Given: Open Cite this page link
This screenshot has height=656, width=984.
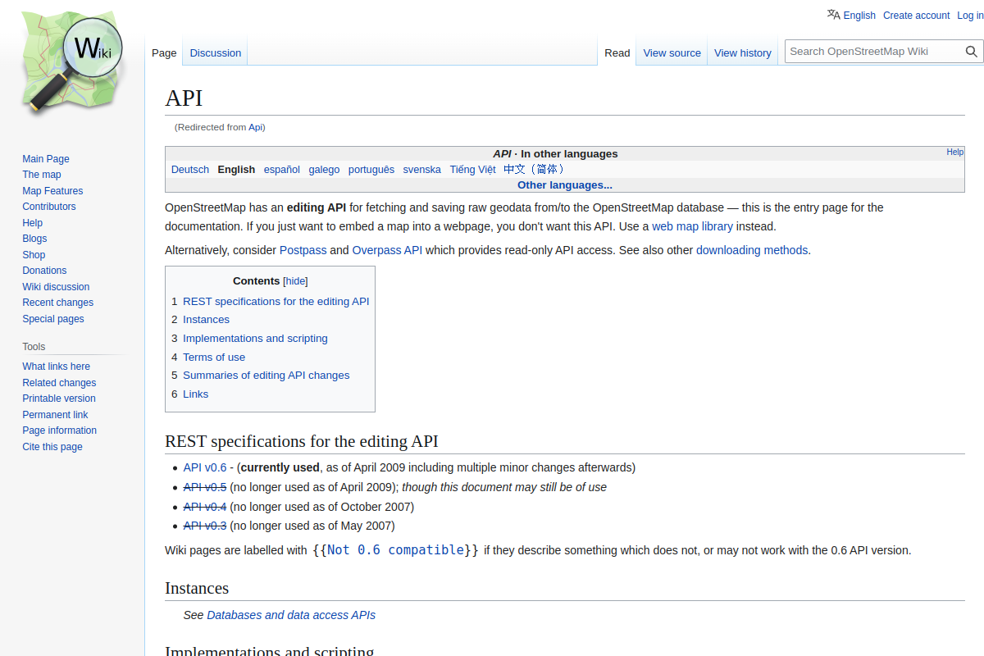Looking at the screenshot, I should [52, 447].
